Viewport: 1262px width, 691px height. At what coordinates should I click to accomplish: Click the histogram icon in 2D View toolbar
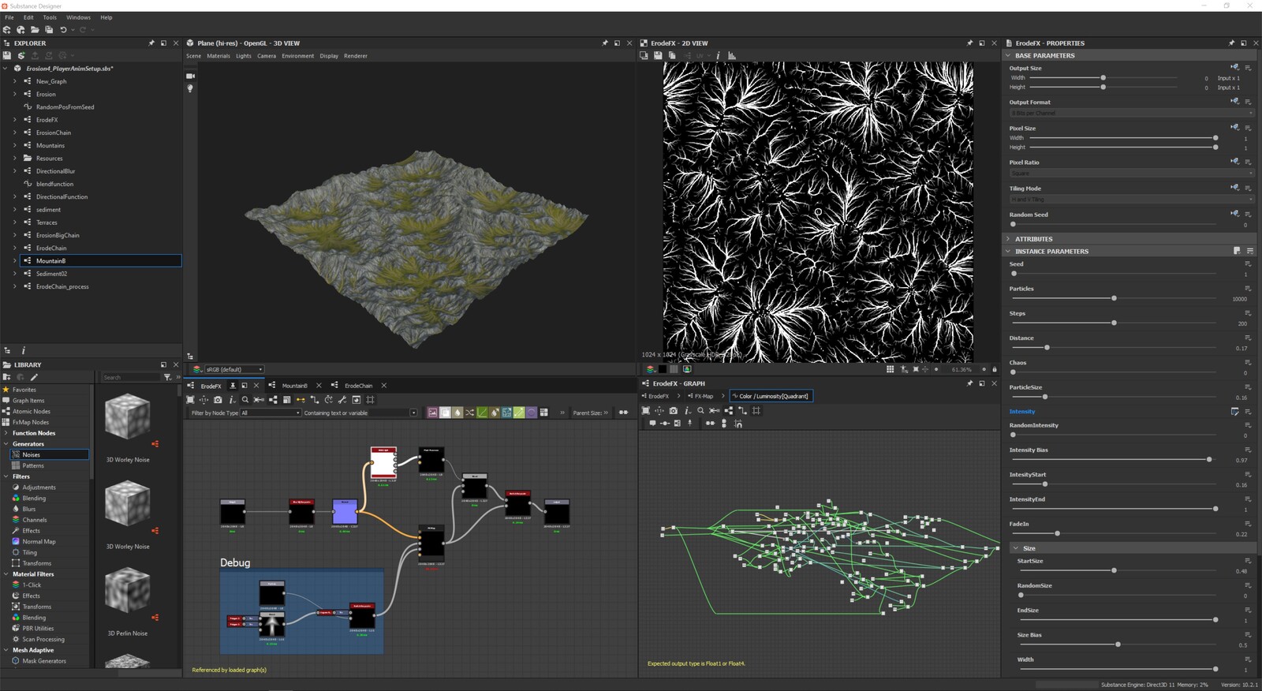[732, 56]
